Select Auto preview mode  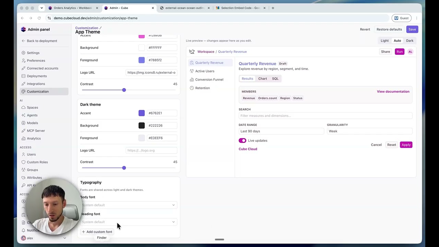point(397,40)
